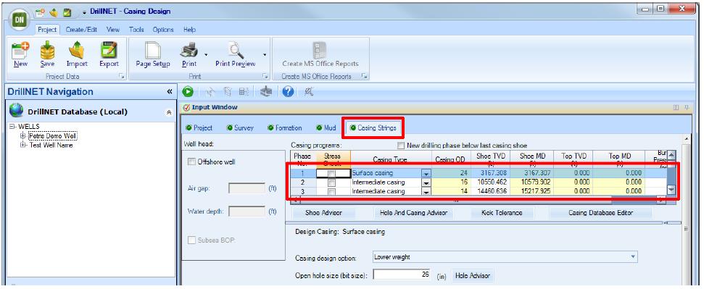
Task: Select Test Well Name in tree
Action: pyautogui.click(x=51, y=145)
